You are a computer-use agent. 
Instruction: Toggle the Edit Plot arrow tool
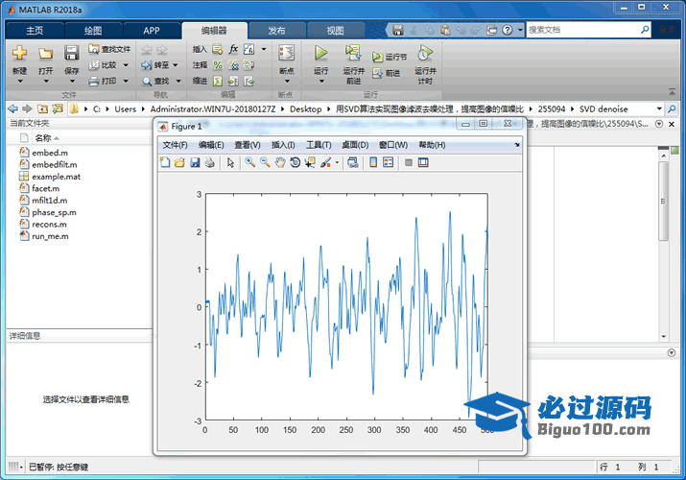230,163
